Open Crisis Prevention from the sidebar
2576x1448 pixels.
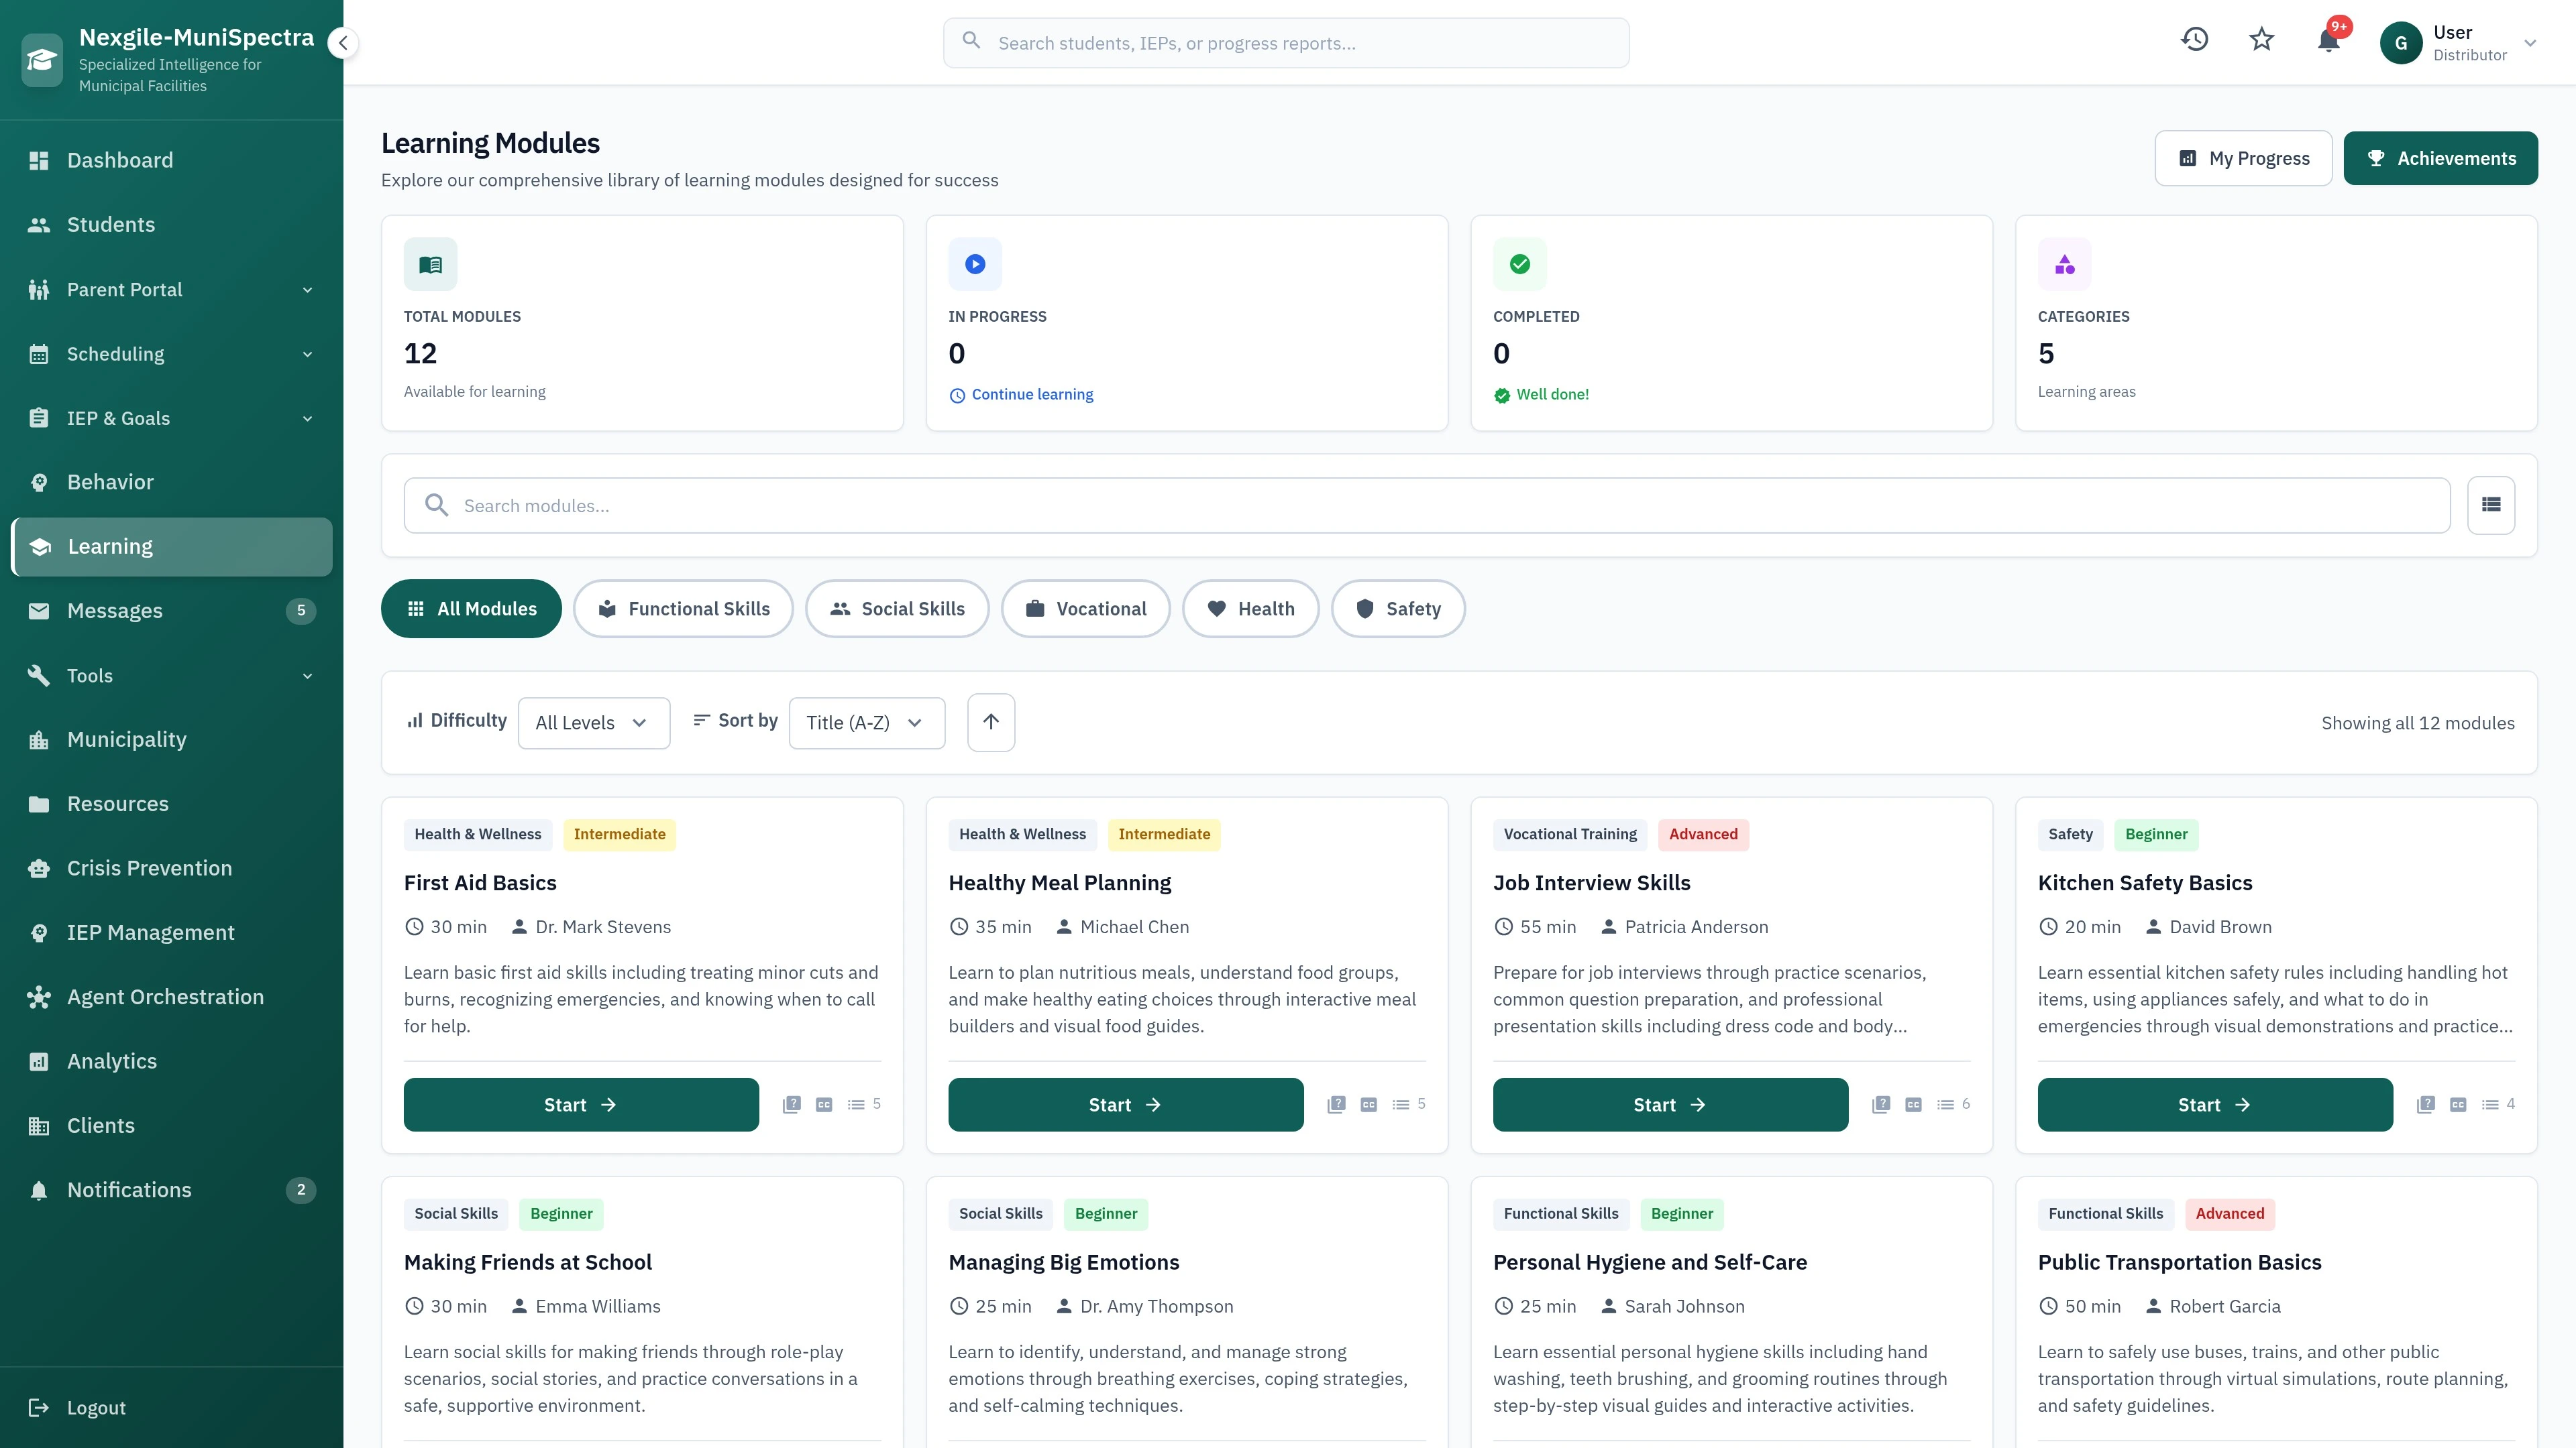149,867
